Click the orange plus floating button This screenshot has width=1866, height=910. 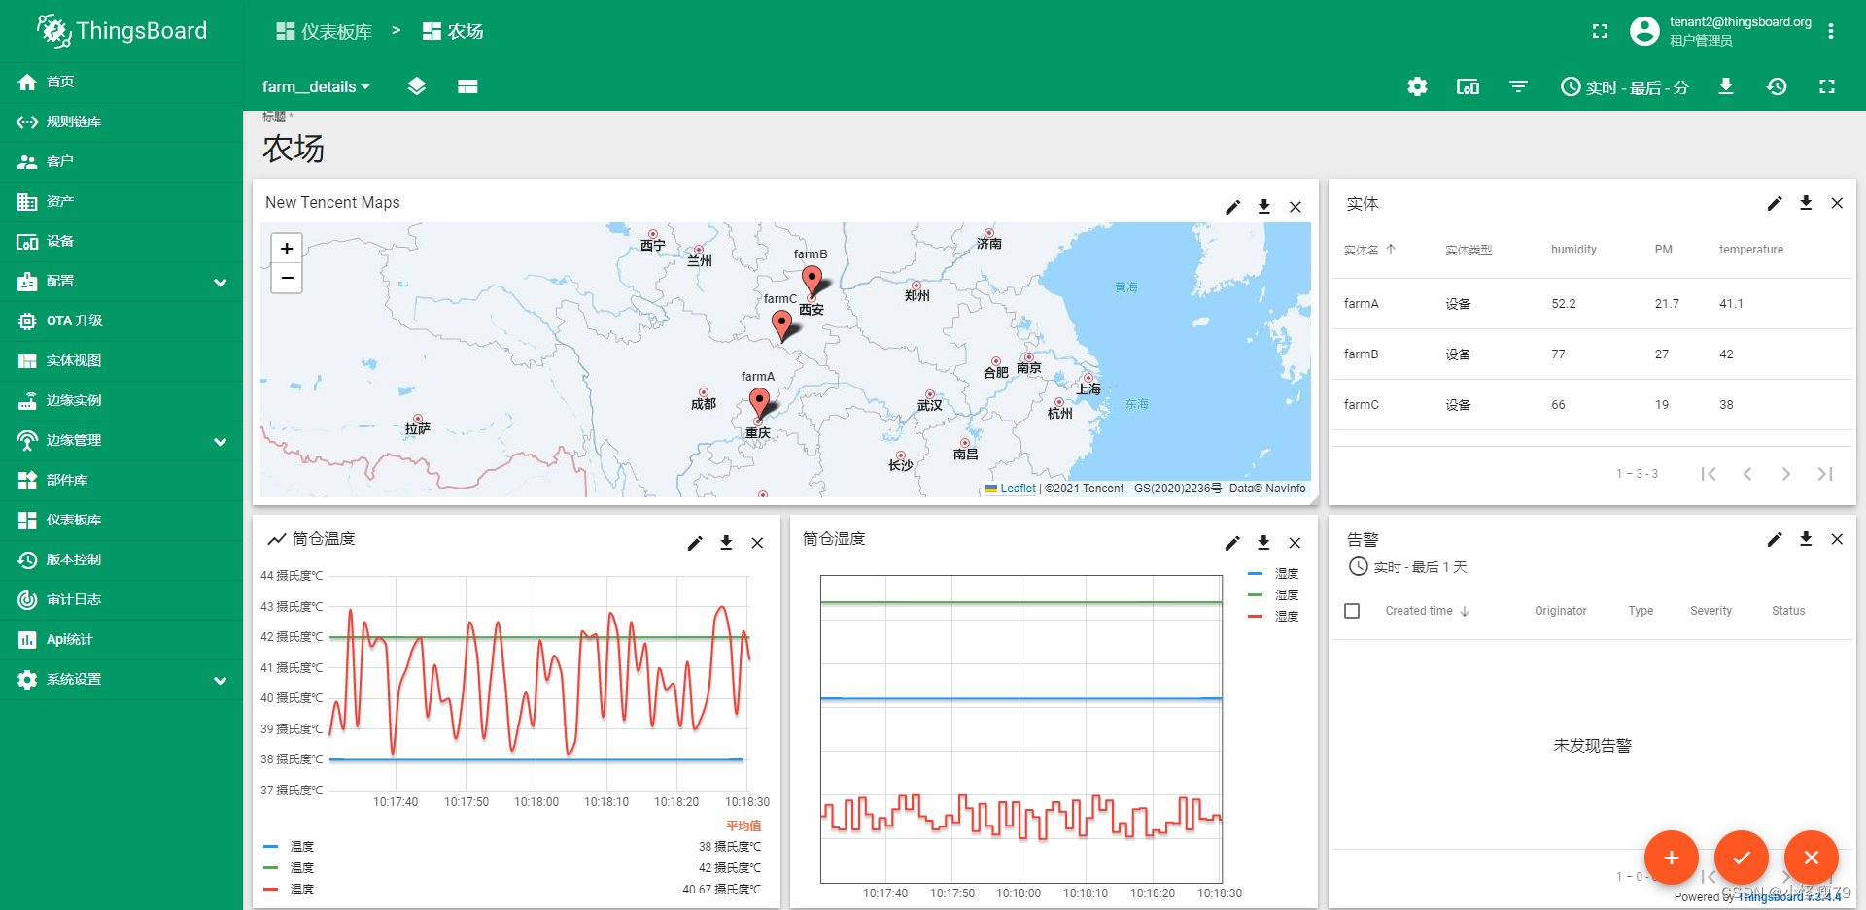coord(1671,858)
